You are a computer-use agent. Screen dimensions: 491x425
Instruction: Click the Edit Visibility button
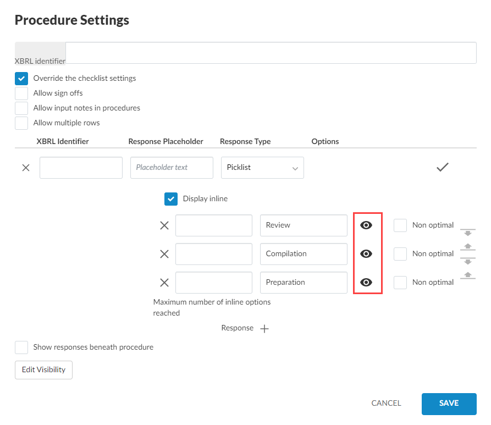pos(43,370)
